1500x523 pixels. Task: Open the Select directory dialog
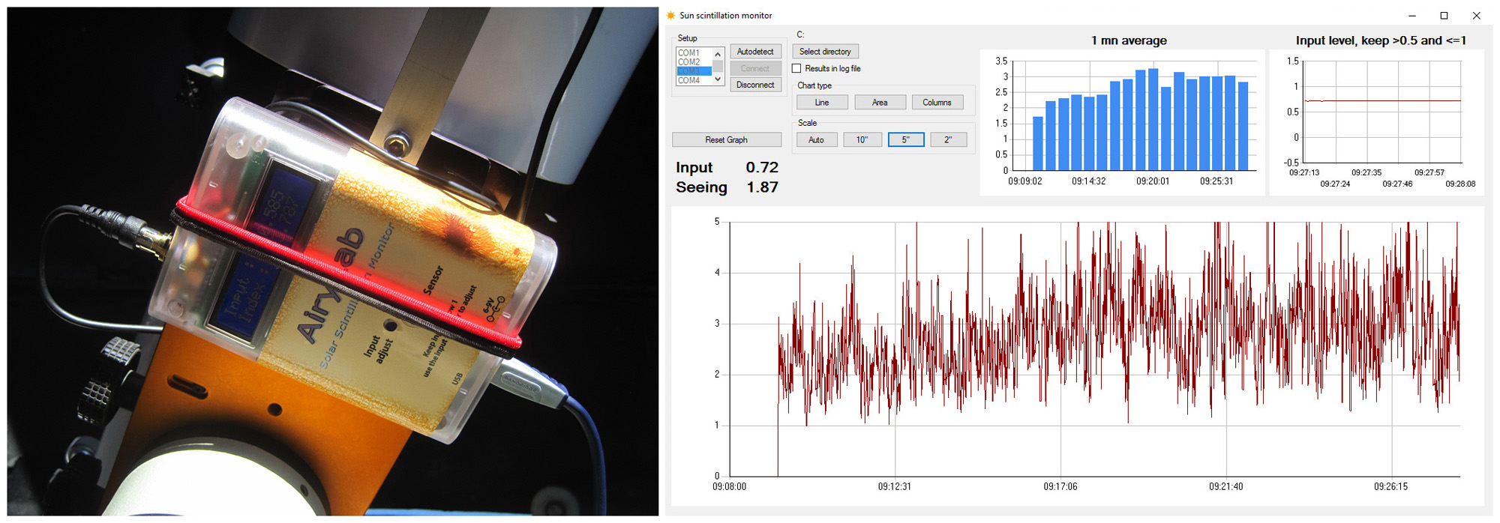[x=825, y=52]
